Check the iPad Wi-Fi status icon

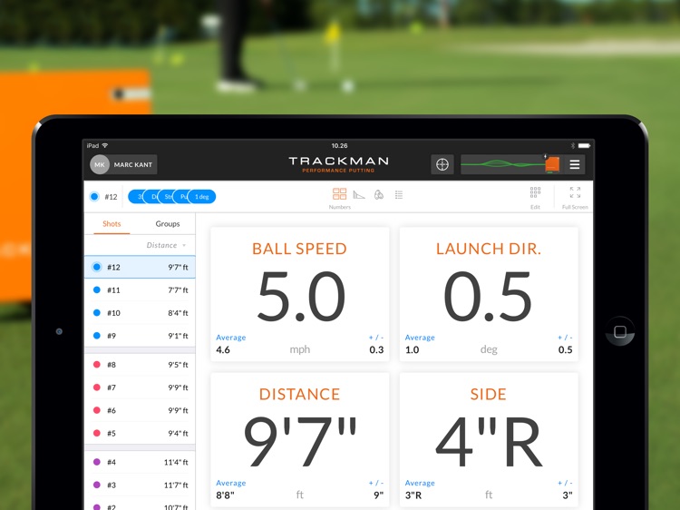(105, 145)
